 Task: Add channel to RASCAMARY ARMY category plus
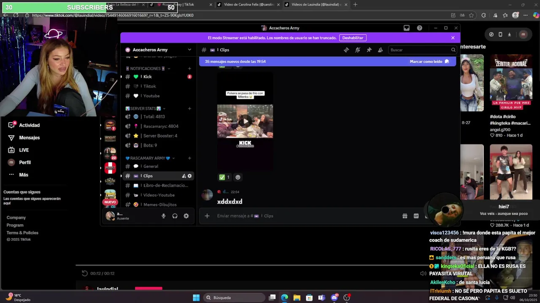coord(189,158)
